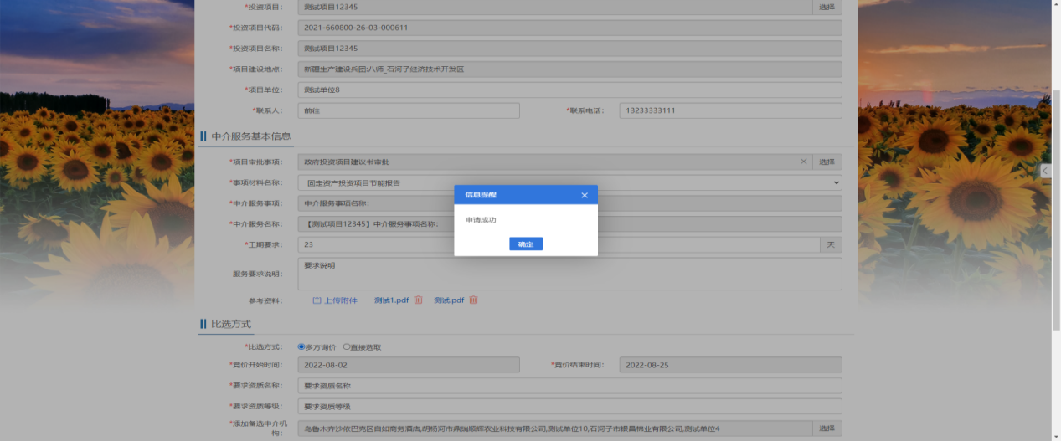
Task: Delete the 测试.pdf attachment
Action: [x=473, y=300]
